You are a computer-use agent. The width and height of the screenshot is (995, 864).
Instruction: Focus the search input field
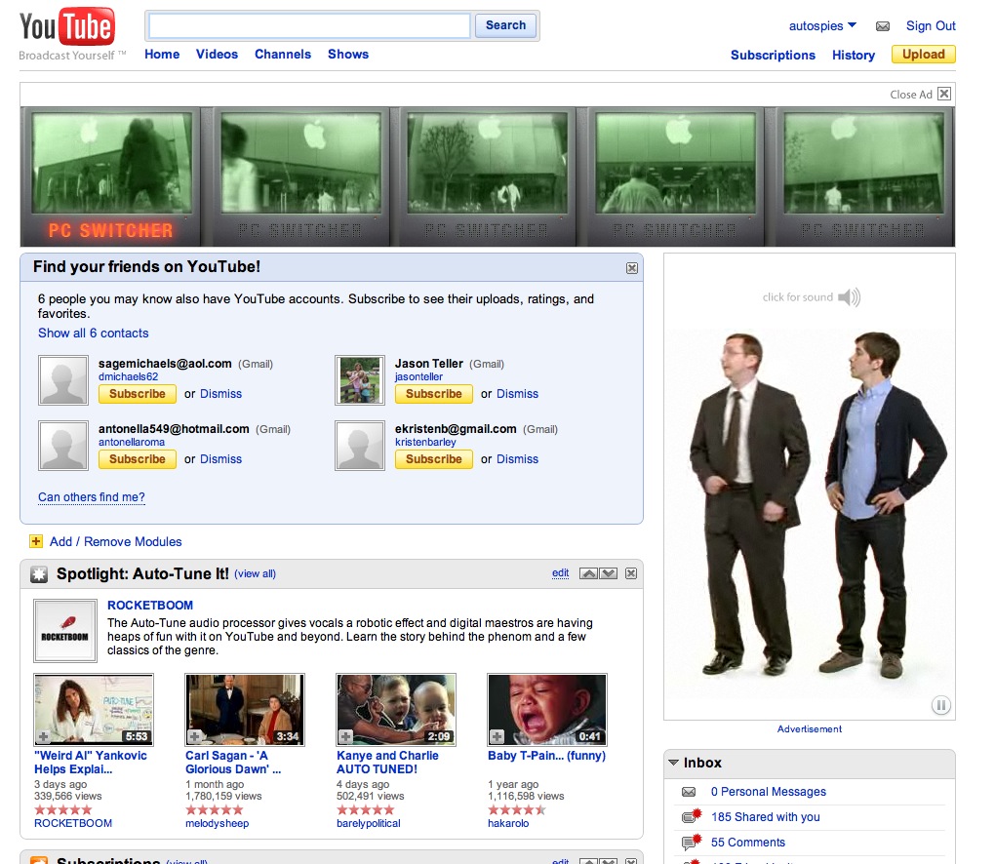click(x=309, y=25)
